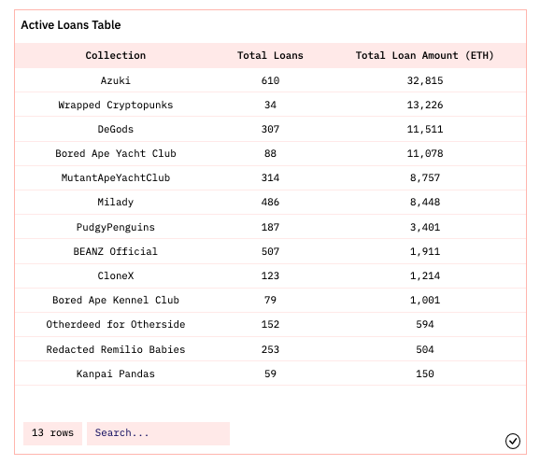540x465 pixels.
Task: Select the Kanpai Pandas cell
Action: [x=115, y=373]
